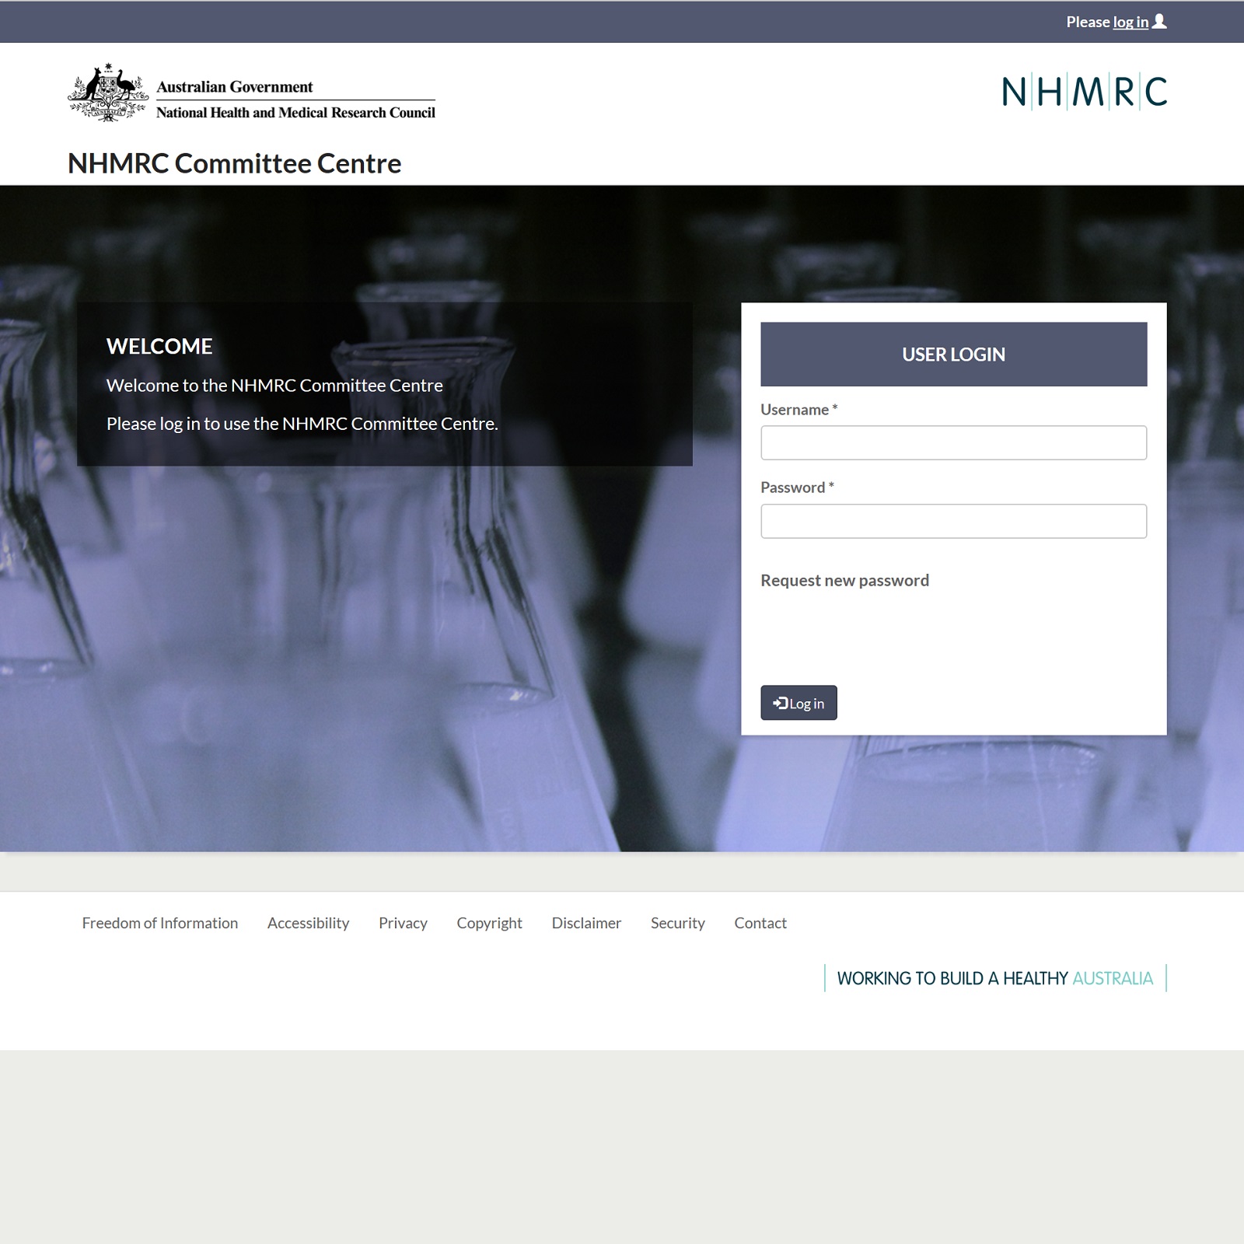Screen dimensions: 1244x1244
Task: Open the Accessibility footer link
Action: (x=308, y=923)
